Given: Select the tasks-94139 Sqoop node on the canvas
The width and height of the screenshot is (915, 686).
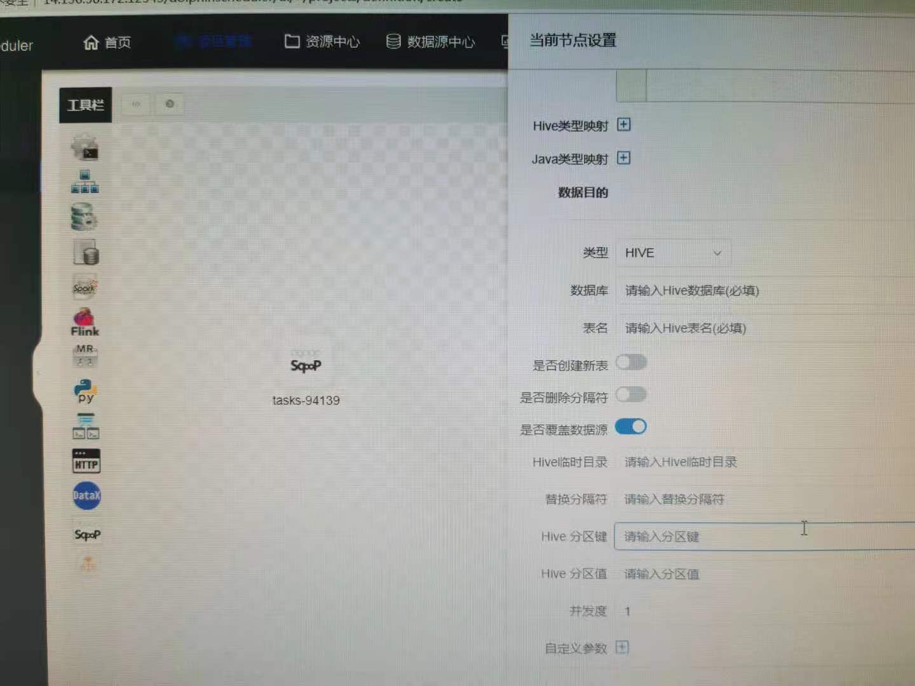Looking at the screenshot, I should (x=306, y=375).
